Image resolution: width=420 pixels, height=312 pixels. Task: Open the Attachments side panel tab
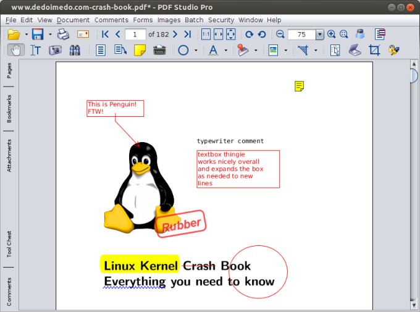9,156
